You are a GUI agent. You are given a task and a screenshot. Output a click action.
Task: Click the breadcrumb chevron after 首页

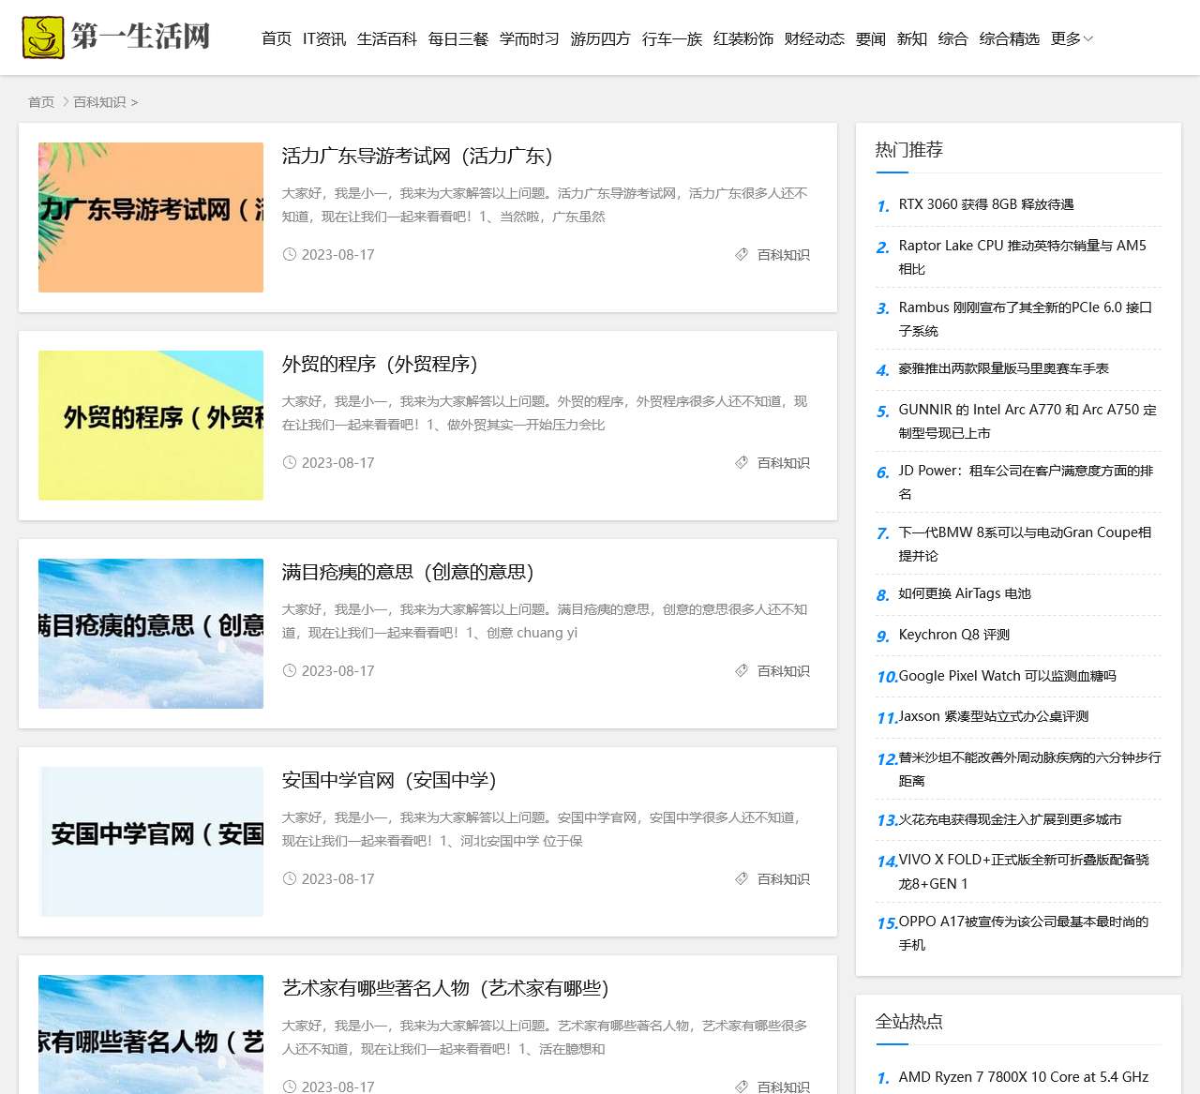click(66, 101)
